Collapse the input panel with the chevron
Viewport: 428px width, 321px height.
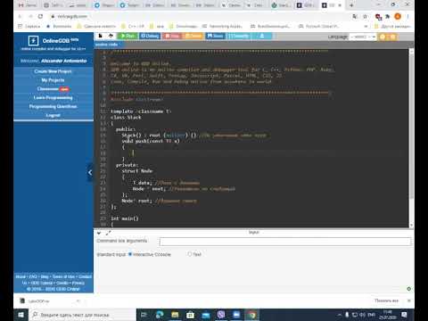coord(99,233)
